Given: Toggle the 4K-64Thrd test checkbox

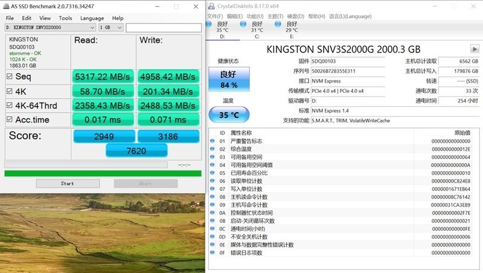Looking at the screenshot, I should 10,105.
